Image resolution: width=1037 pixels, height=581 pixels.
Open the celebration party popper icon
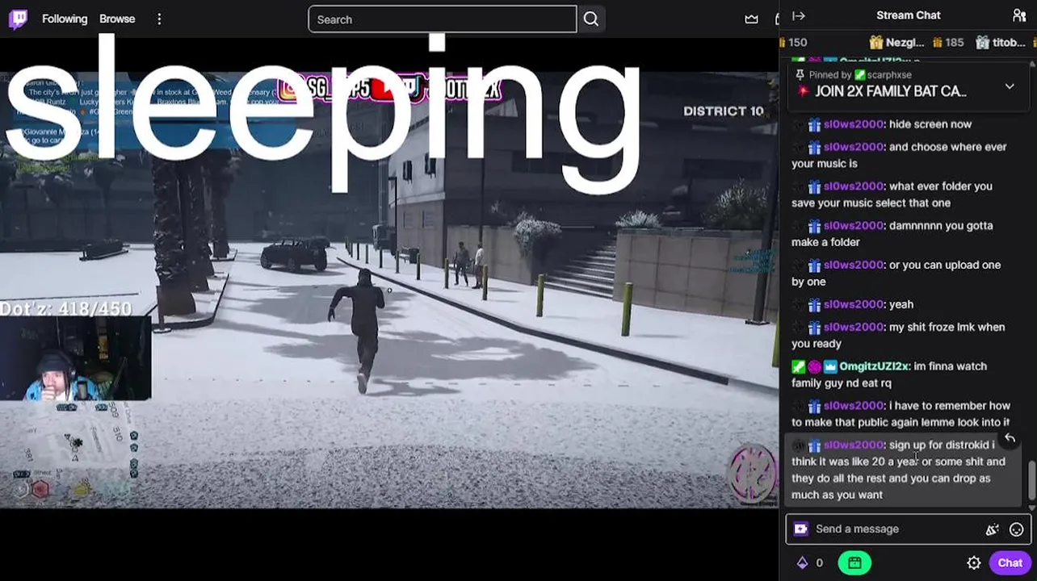coord(992,529)
